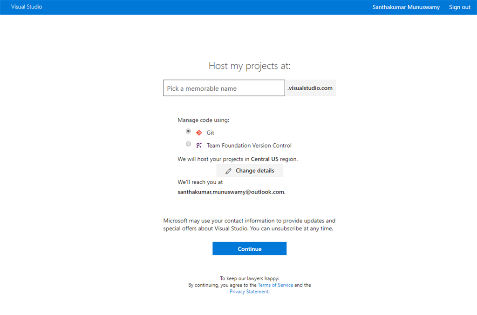Select the Git radio button
Viewport: 477px width, 315px height.
coord(188,132)
